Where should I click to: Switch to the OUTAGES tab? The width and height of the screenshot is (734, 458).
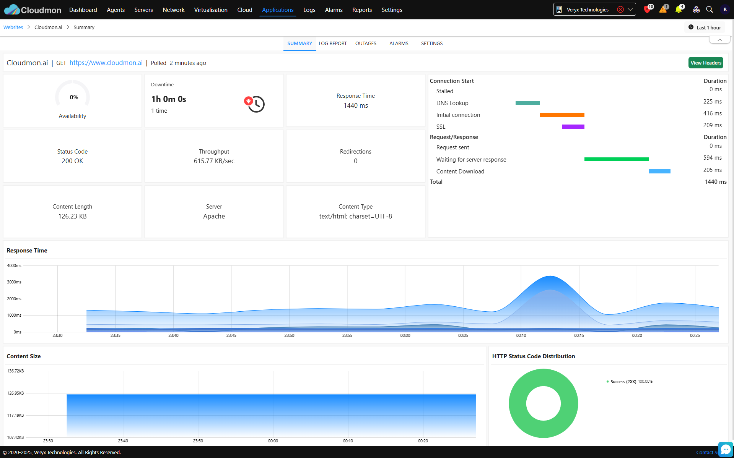(x=366, y=44)
